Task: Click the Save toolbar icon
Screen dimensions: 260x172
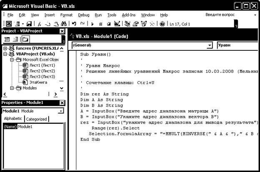Action: [29, 24]
